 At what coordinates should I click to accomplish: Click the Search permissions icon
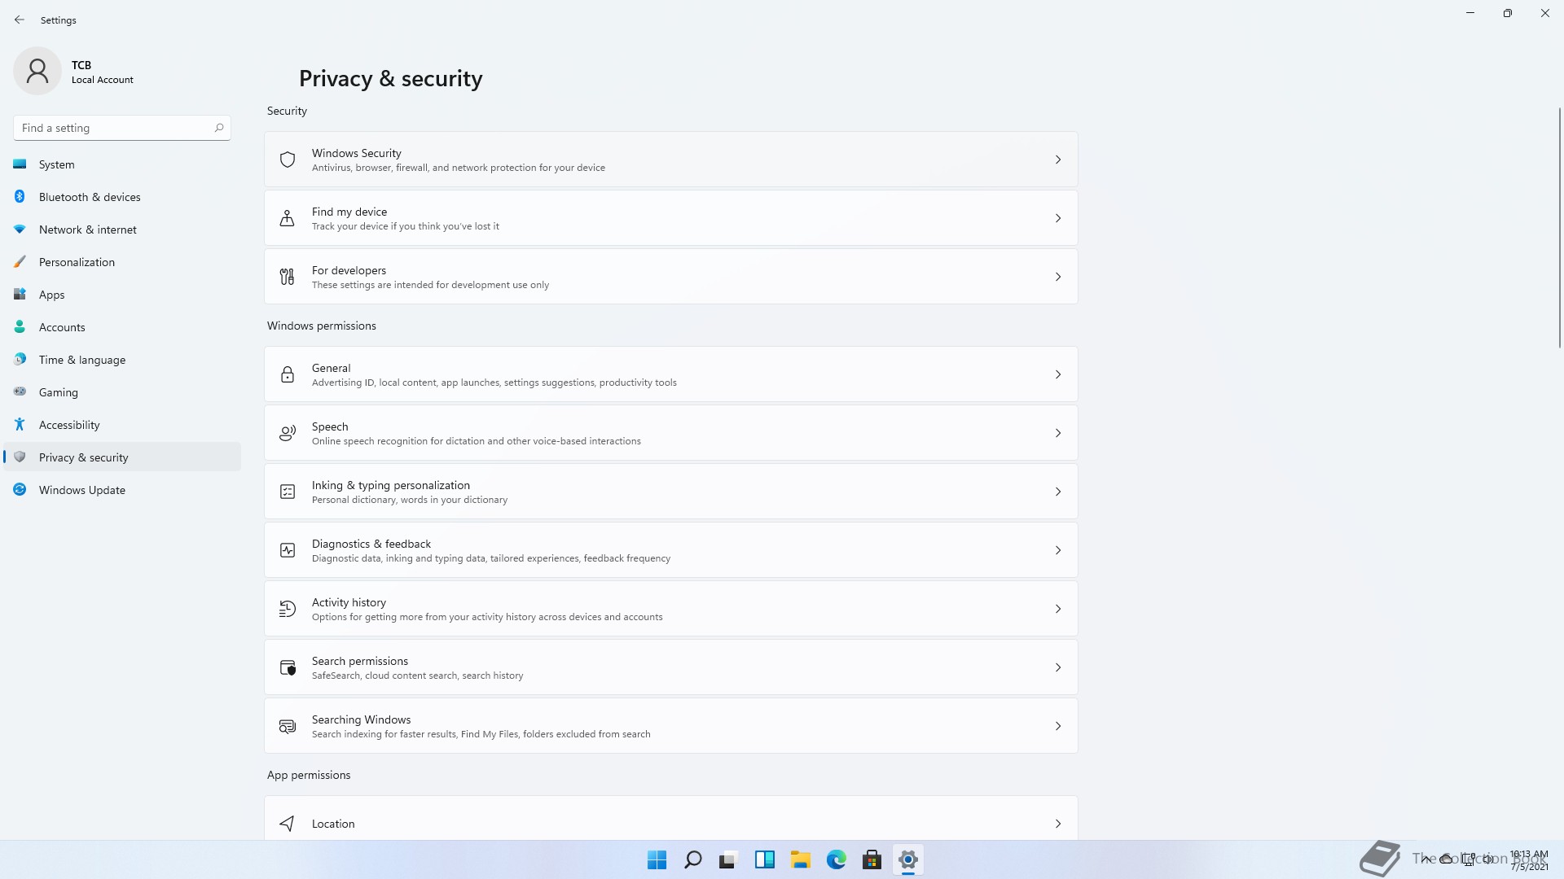click(288, 667)
